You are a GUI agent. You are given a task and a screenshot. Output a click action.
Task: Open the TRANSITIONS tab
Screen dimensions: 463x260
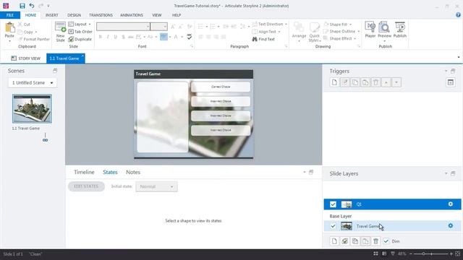[x=101, y=15]
